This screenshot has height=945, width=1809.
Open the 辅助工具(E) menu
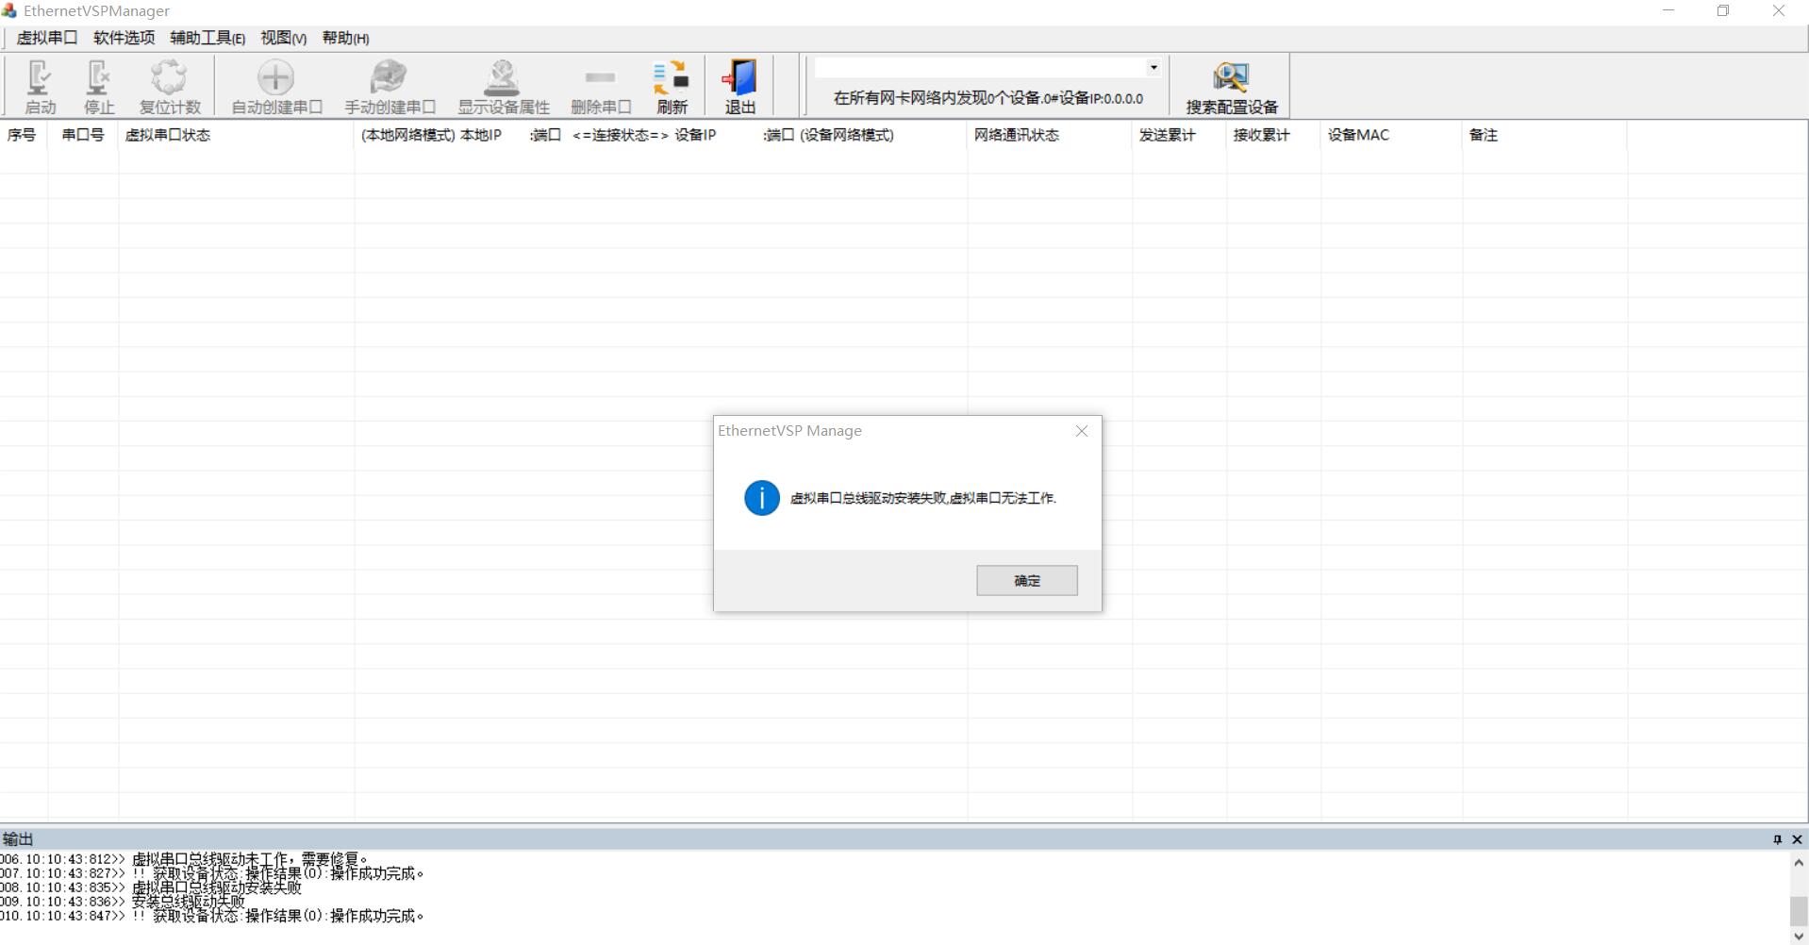207,38
